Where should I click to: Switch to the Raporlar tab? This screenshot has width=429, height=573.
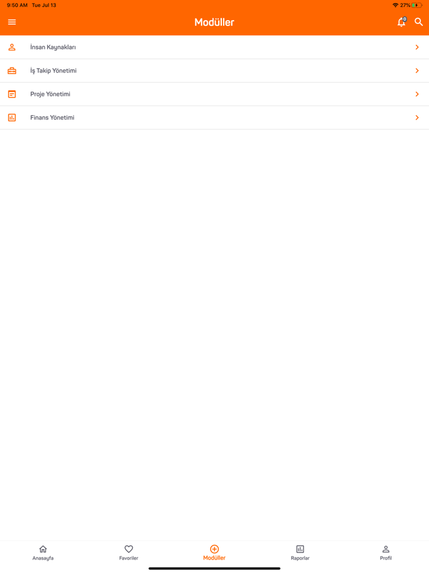click(x=300, y=553)
